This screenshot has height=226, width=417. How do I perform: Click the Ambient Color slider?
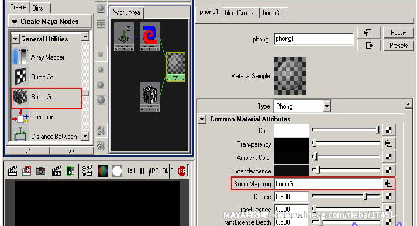pos(346,157)
